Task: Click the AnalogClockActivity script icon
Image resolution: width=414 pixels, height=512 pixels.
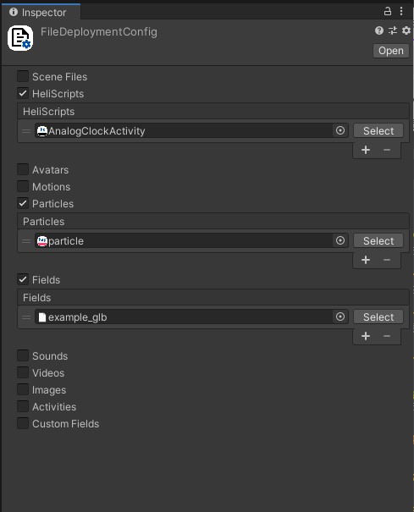Action: pos(42,131)
